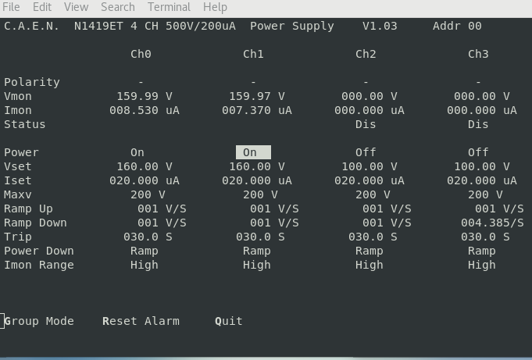The image size is (532, 360).
Task: Toggle Ch3 Power Off field
Action: point(478,152)
